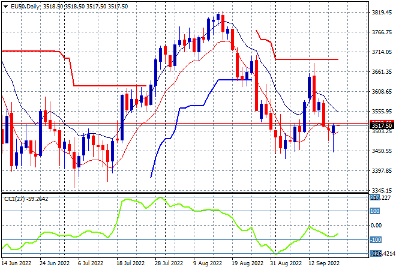The height and width of the screenshot is (270, 396).
Task: Click the CCI 0.00 level label
Action: 376,225
